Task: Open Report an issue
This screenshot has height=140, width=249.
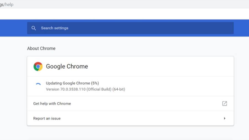Action: click(x=130, y=118)
